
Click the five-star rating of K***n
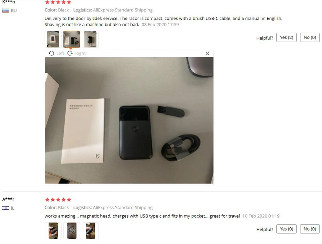pyautogui.click(x=58, y=2)
